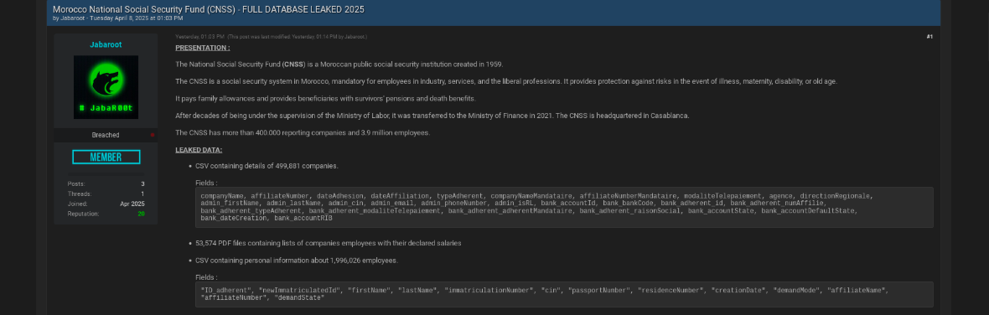
Task: Click the line about 1,996,026 employees
Action: point(297,261)
